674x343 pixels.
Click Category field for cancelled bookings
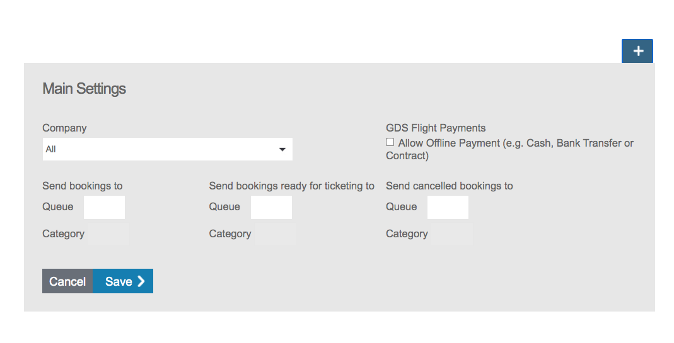point(451,234)
